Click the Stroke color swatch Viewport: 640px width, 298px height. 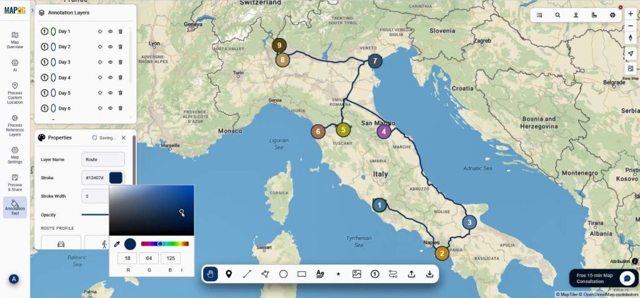click(116, 177)
